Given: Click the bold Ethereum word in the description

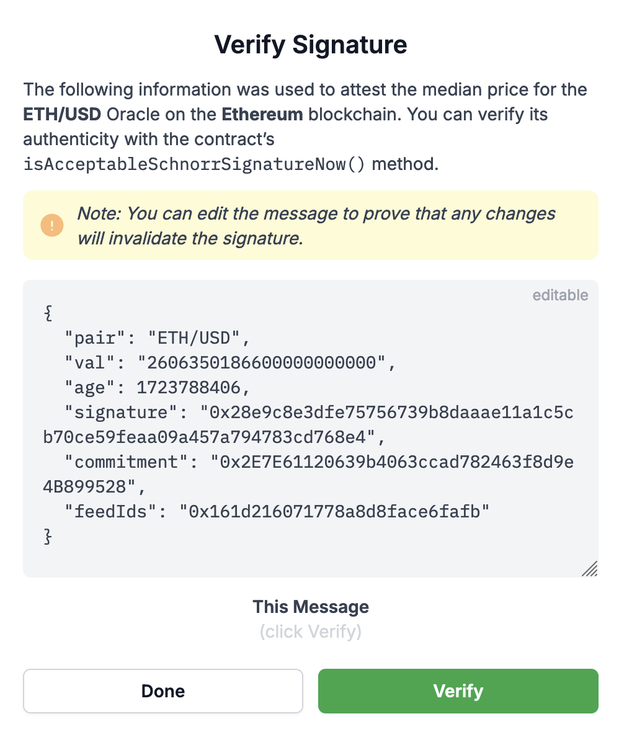Looking at the screenshot, I should [x=263, y=115].
